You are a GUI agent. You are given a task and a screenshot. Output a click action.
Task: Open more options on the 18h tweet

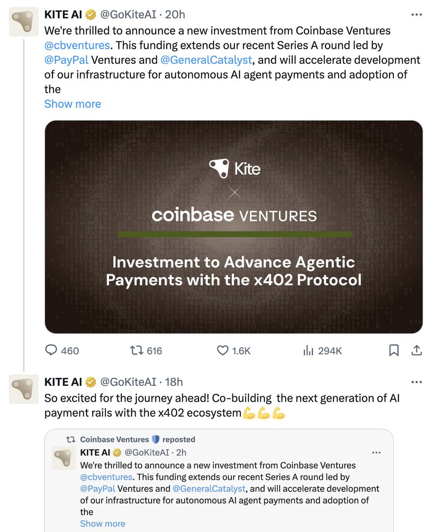tap(417, 382)
